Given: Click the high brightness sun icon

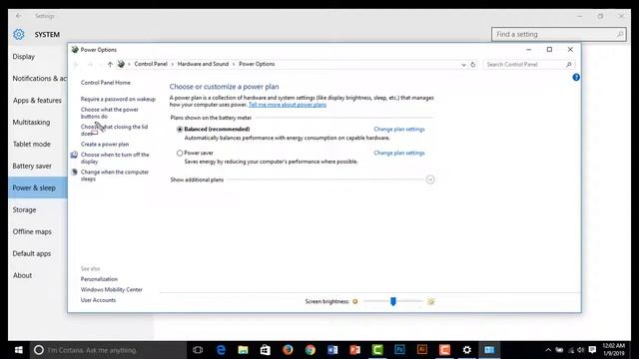Looking at the screenshot, I should click(x=430, y=301).
